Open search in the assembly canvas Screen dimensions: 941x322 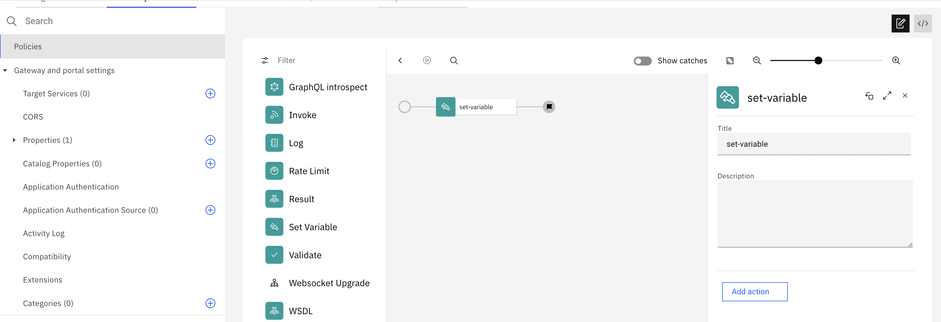tap(454, 60)
